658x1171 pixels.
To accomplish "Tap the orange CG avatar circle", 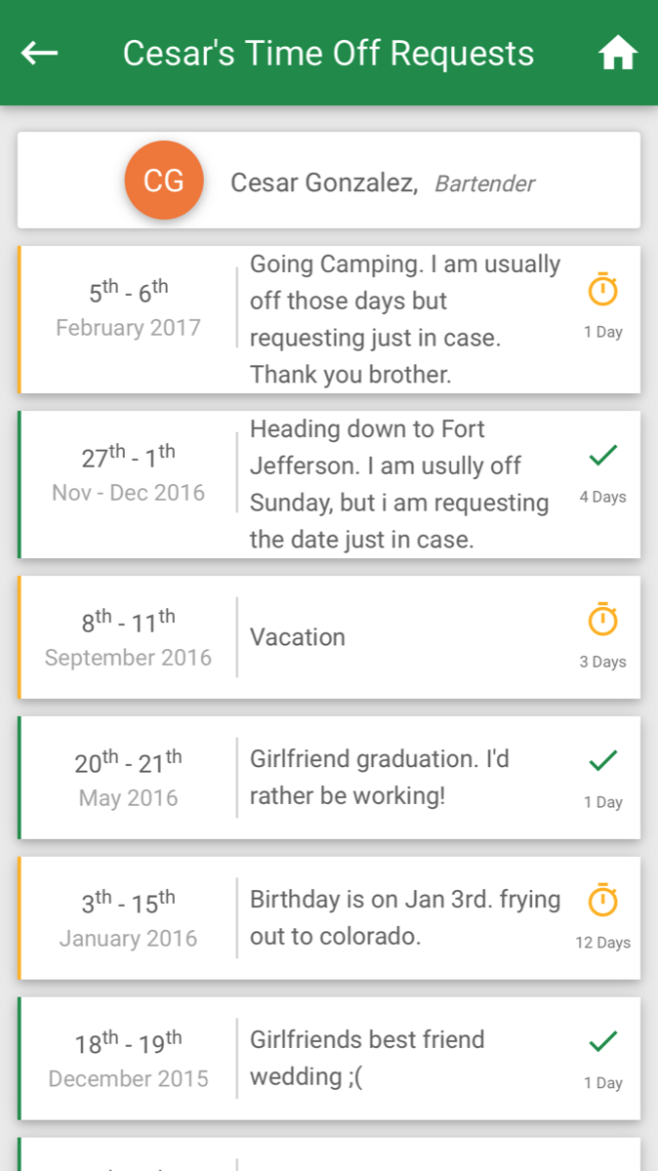I will [x=163, y=181].
